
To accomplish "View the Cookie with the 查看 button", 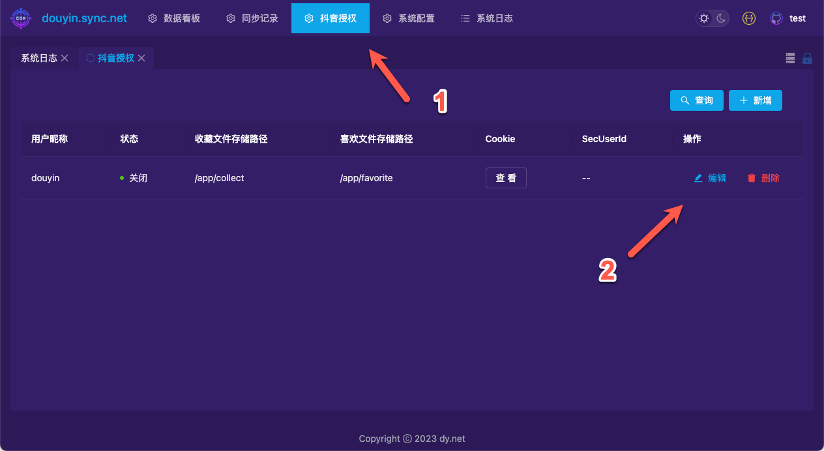I will pyautogui.click(x=506, y=177).
